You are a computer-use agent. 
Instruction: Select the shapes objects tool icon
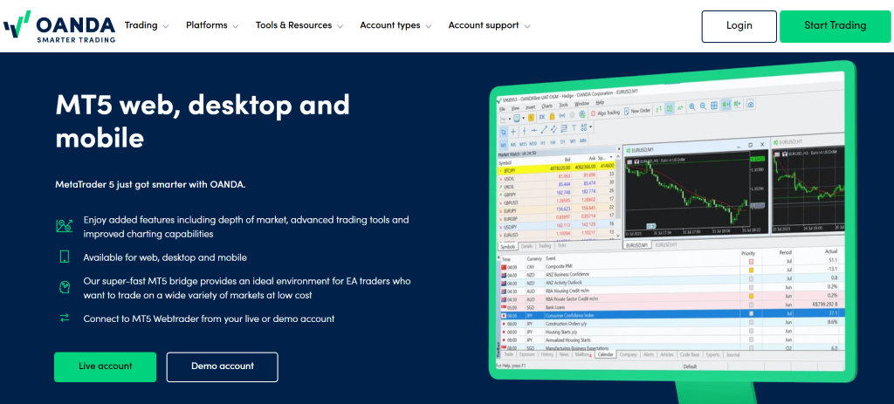point(584,127)
